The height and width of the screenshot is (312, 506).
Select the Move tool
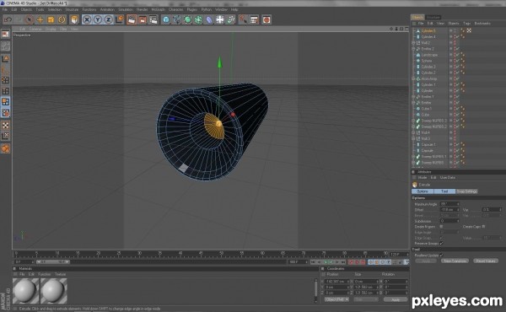click(40, 19)
